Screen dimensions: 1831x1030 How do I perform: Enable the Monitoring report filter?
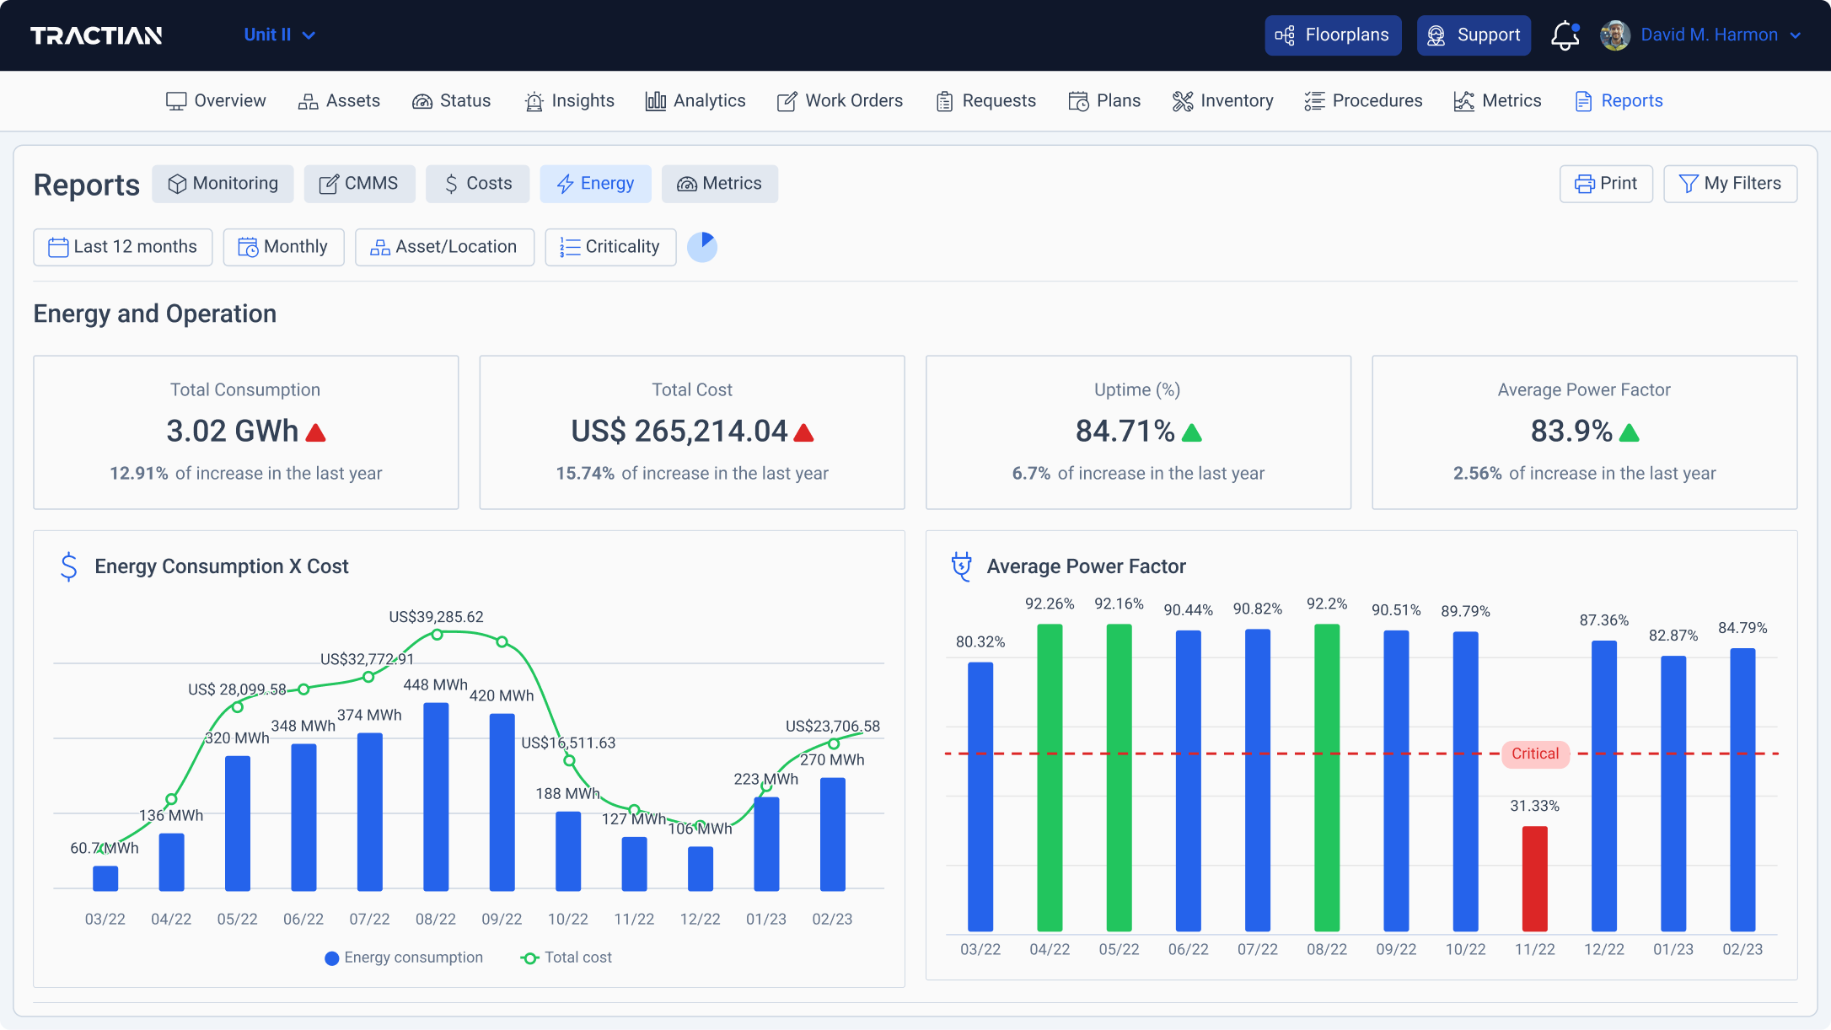(x=223, y=183)
